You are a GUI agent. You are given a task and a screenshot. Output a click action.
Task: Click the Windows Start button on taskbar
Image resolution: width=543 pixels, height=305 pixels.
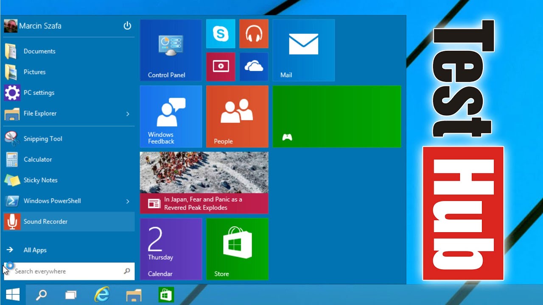(13, 294)
